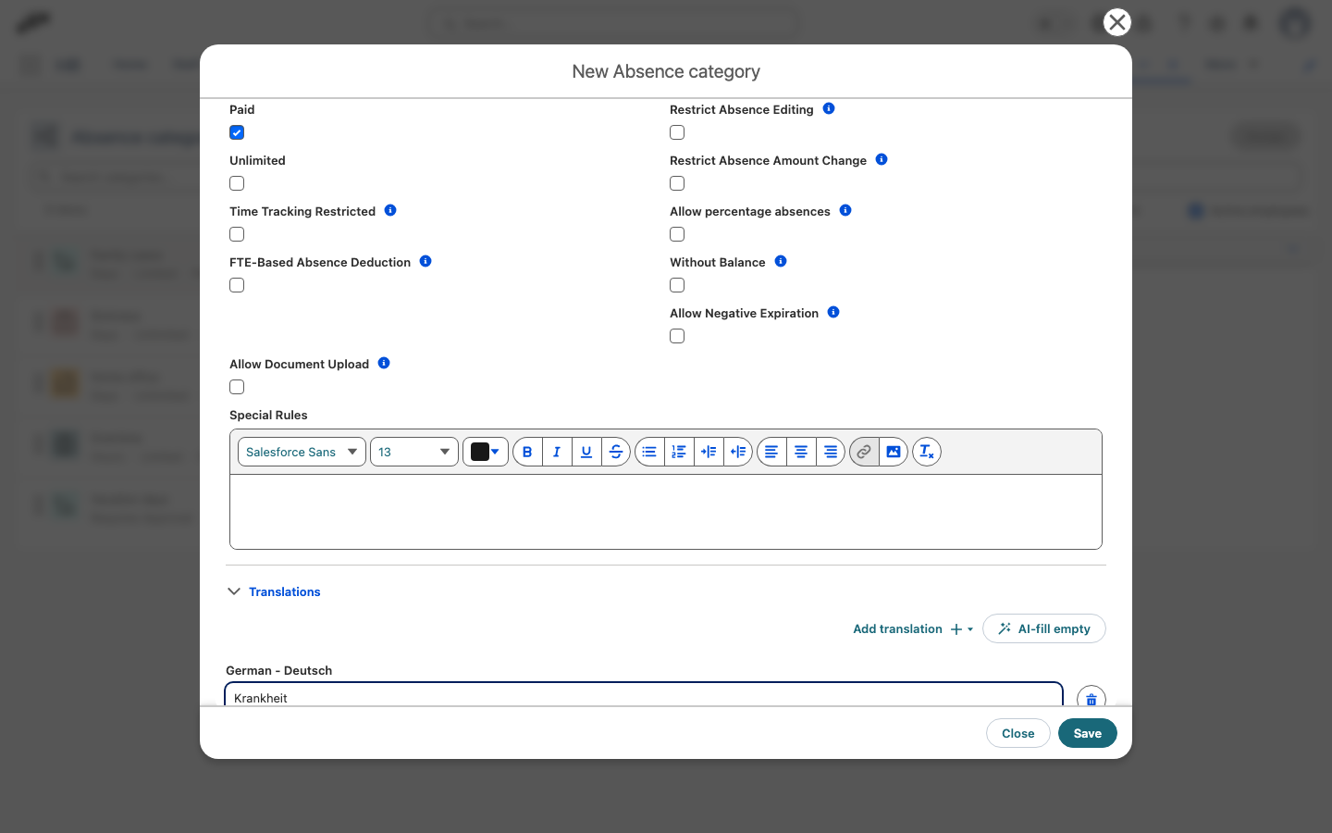Insert a bulleted list
Screen dimensions: 1332x833
(x=649, y=452)
